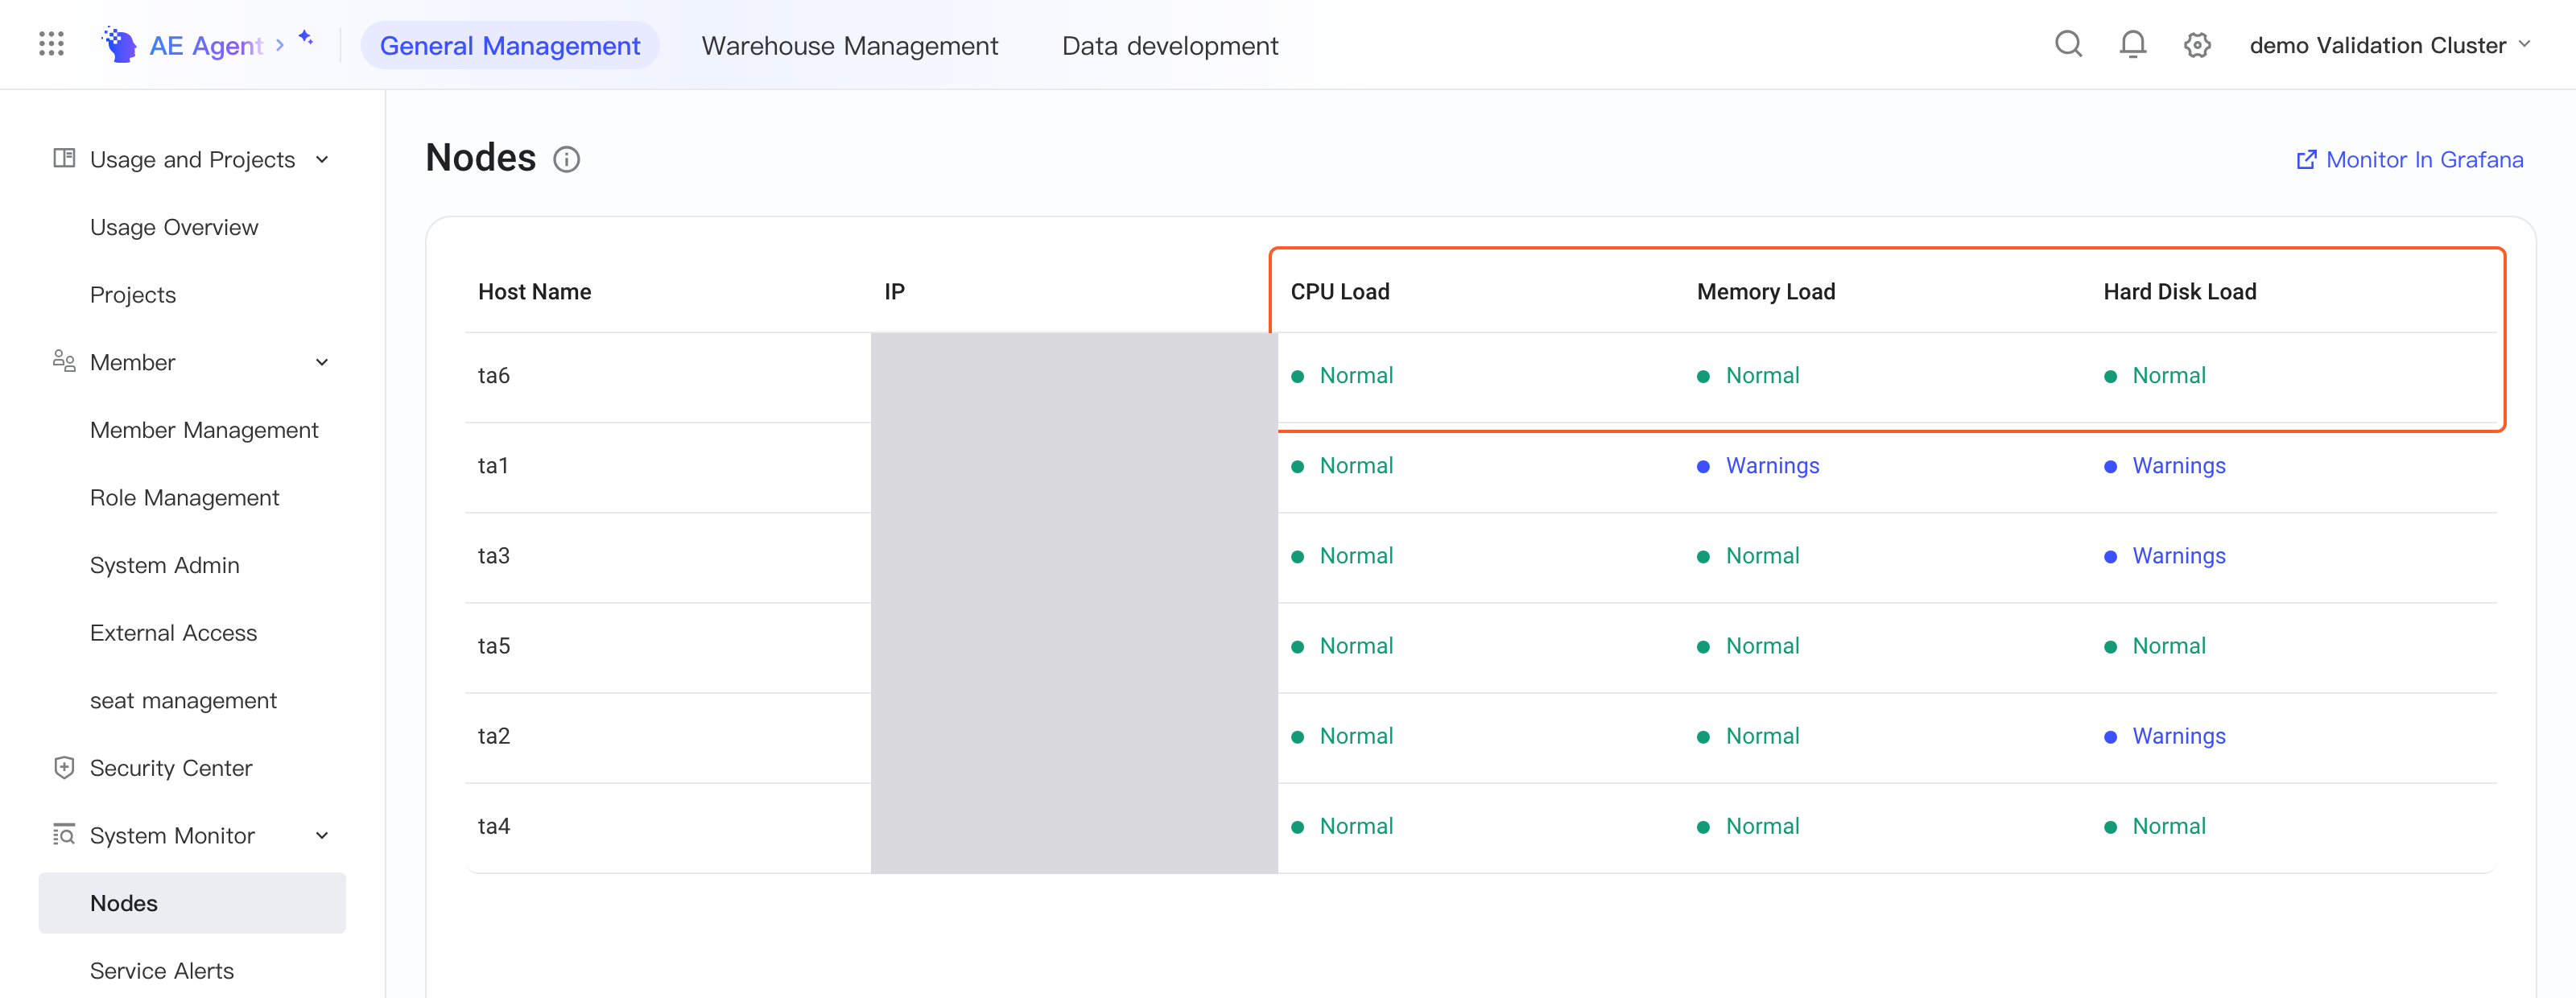Click host name ta1 in the table
The height and width of the screenshot is (998, 2576).
492,465
